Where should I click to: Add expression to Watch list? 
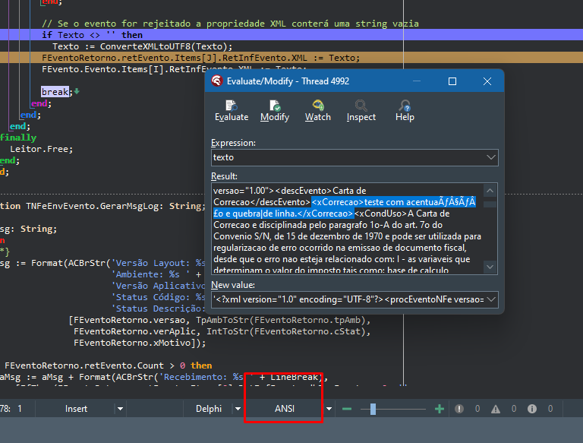318,111
